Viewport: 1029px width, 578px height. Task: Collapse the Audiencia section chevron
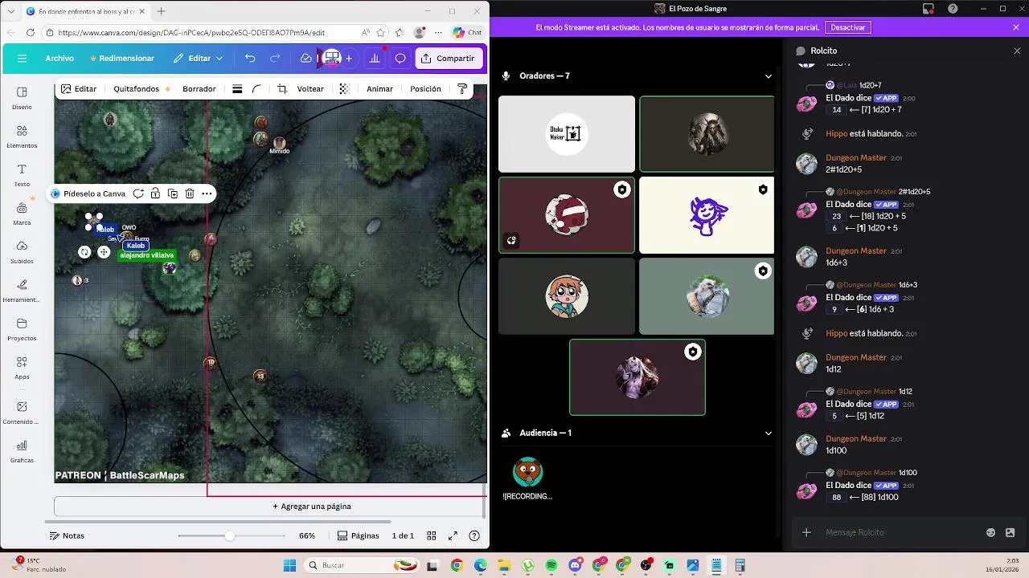click(769, 433)
